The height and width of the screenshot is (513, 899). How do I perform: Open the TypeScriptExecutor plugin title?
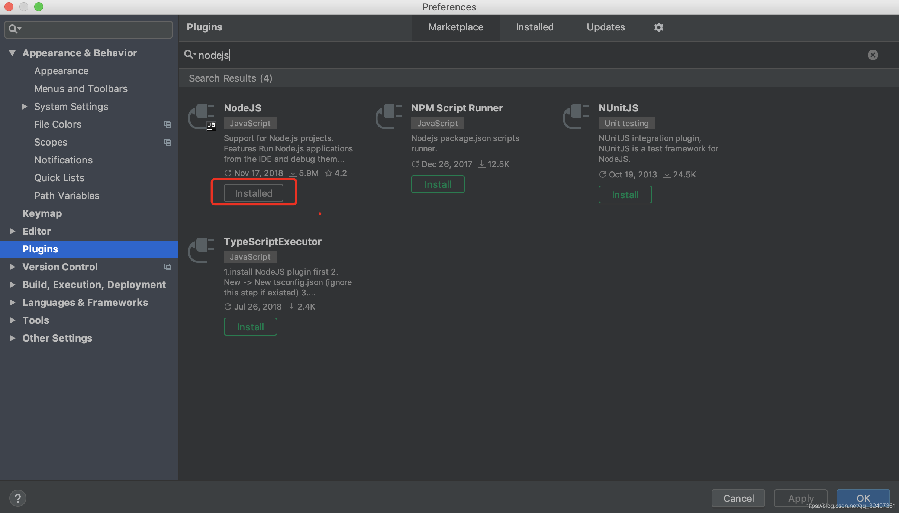[273, 242]
